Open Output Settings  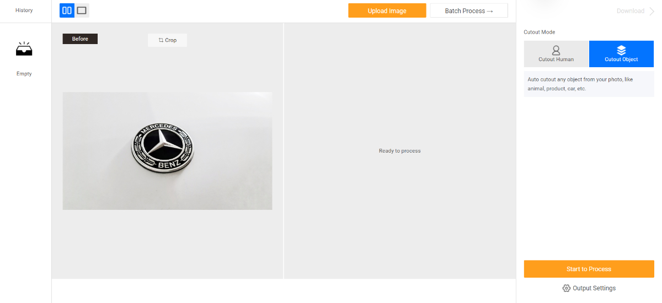click(x=589, y=288)
